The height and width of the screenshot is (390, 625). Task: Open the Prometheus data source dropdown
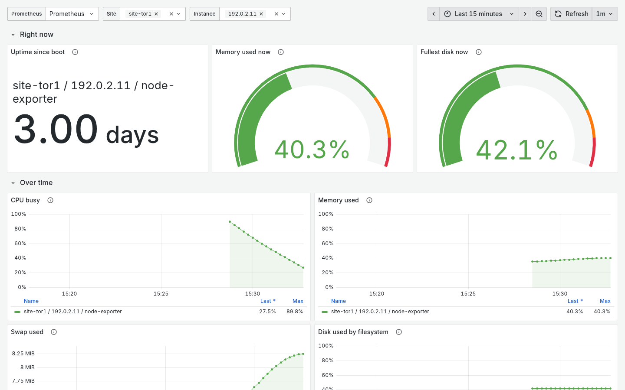click(72, 14)
